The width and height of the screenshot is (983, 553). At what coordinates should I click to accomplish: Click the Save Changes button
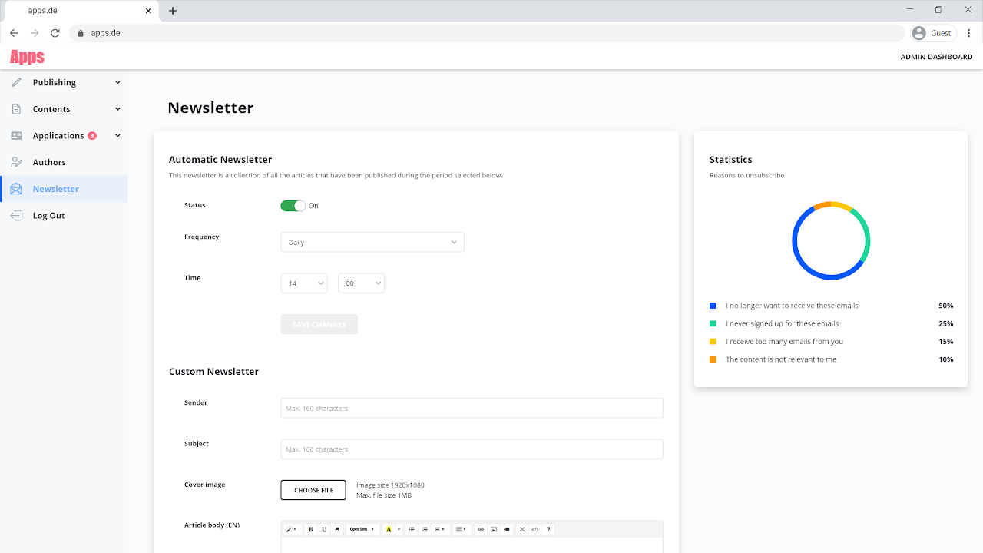pos(319,324)
